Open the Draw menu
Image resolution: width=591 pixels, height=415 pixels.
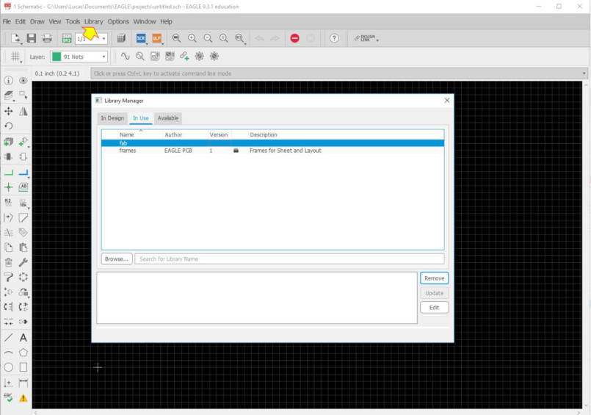pyautogui.click(x=37, y=21)
